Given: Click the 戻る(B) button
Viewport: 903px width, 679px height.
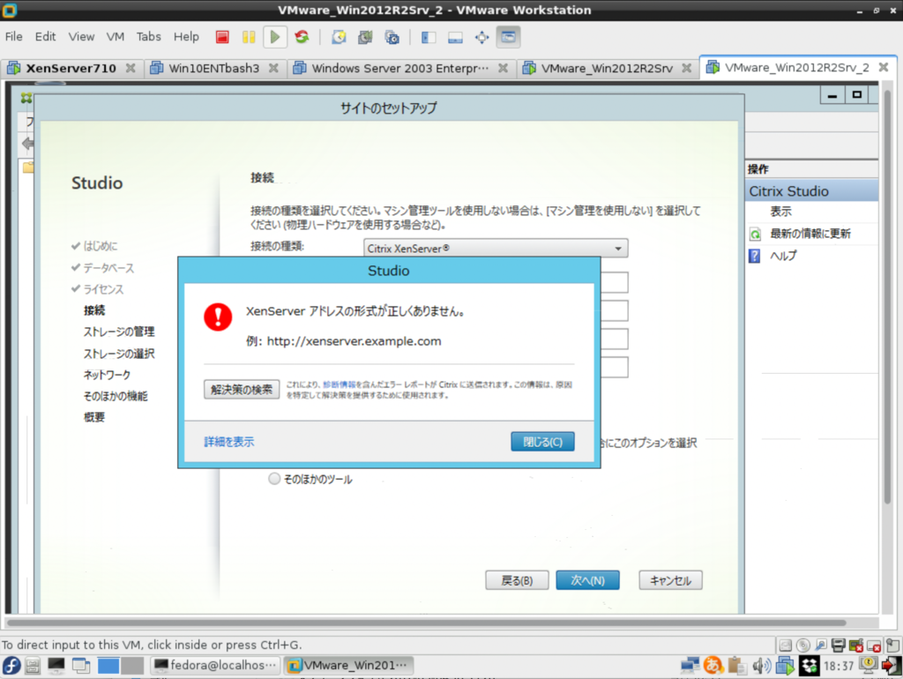Looking at the screenshot, I should 517,580.
